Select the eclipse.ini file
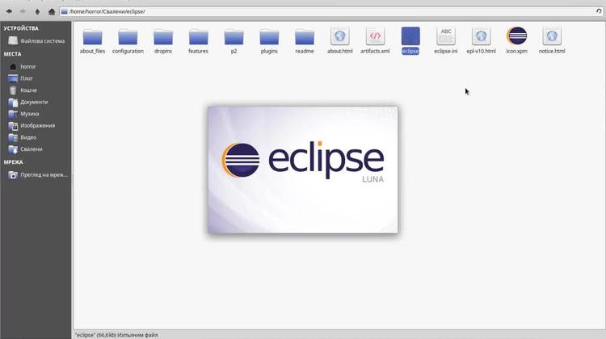606x339 pixels. tap(445, 40)
